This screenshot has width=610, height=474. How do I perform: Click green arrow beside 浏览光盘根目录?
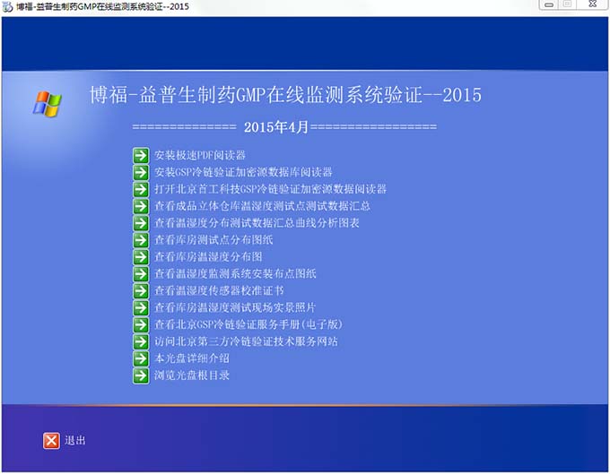(141, 375)
